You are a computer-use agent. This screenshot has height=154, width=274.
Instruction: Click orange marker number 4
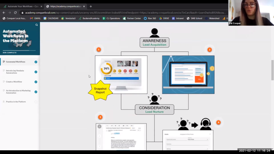218,122
